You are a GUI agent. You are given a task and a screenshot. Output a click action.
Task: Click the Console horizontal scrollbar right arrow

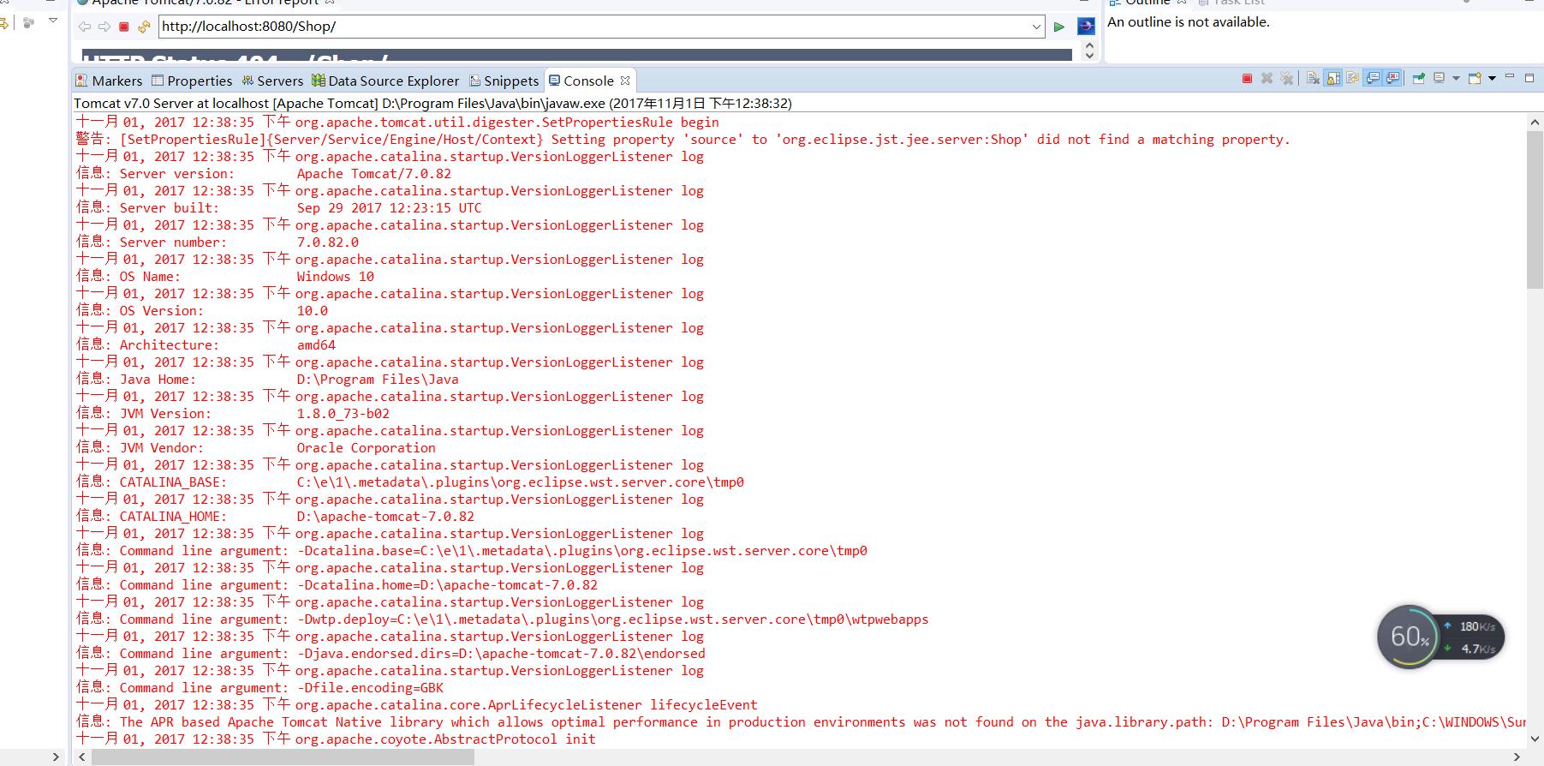1517,757
